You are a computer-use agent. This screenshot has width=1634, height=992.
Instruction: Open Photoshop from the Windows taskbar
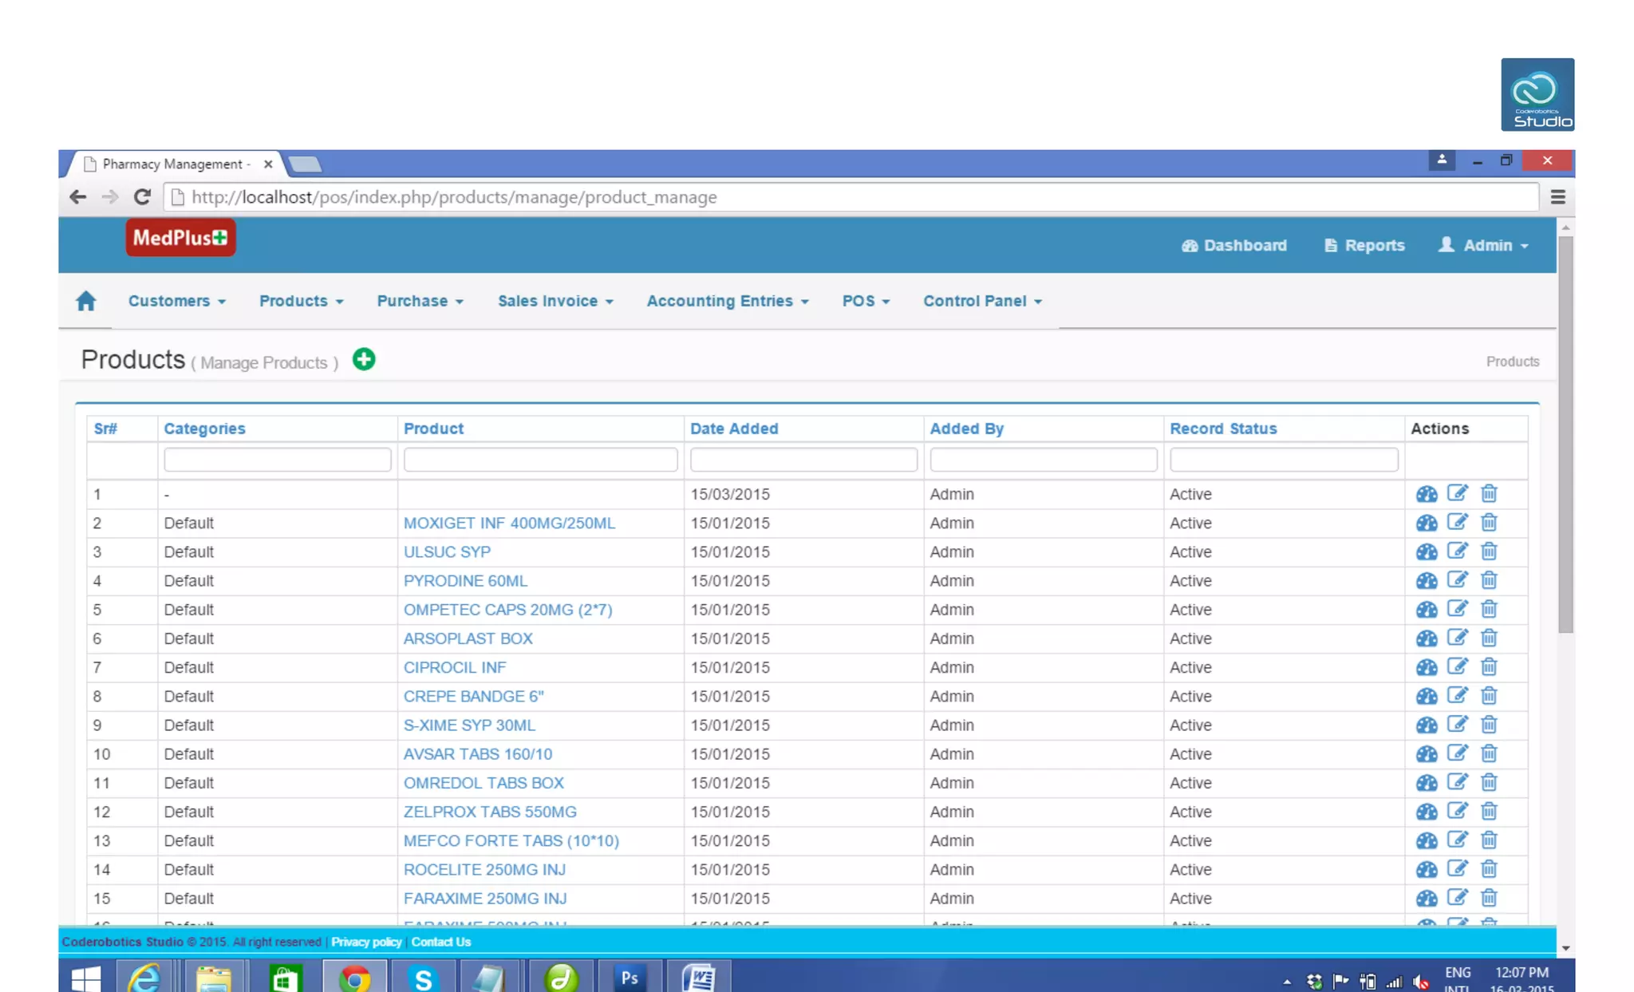630,977
